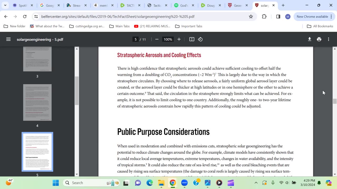
Task: Open File Explorer from taskbar
Action: pyautogui.click(x=161, y=183)
